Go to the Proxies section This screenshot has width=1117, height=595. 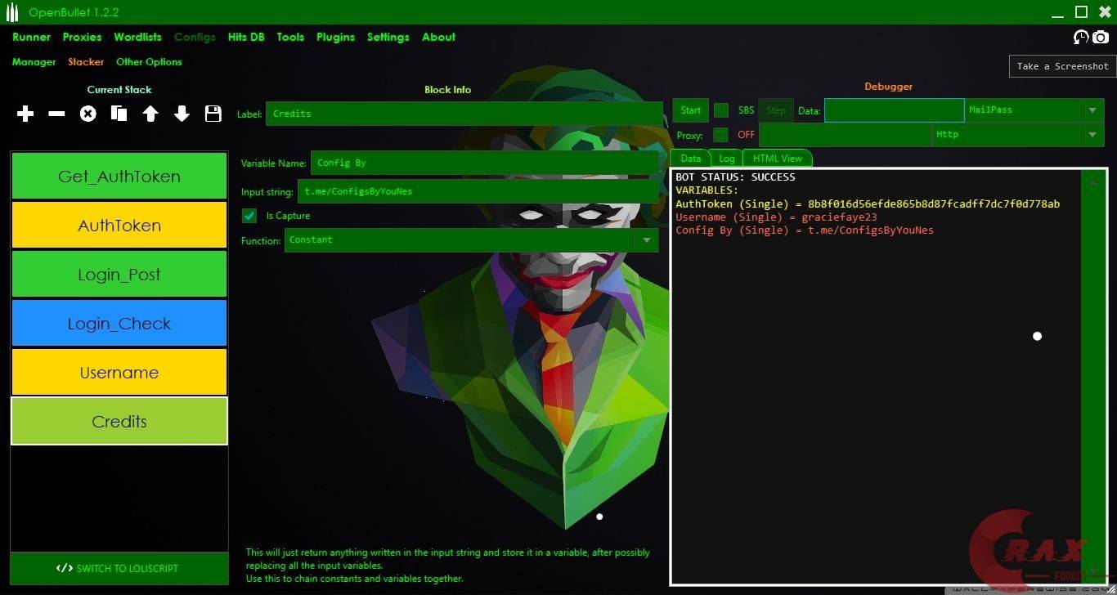click(x=82, y=37)
